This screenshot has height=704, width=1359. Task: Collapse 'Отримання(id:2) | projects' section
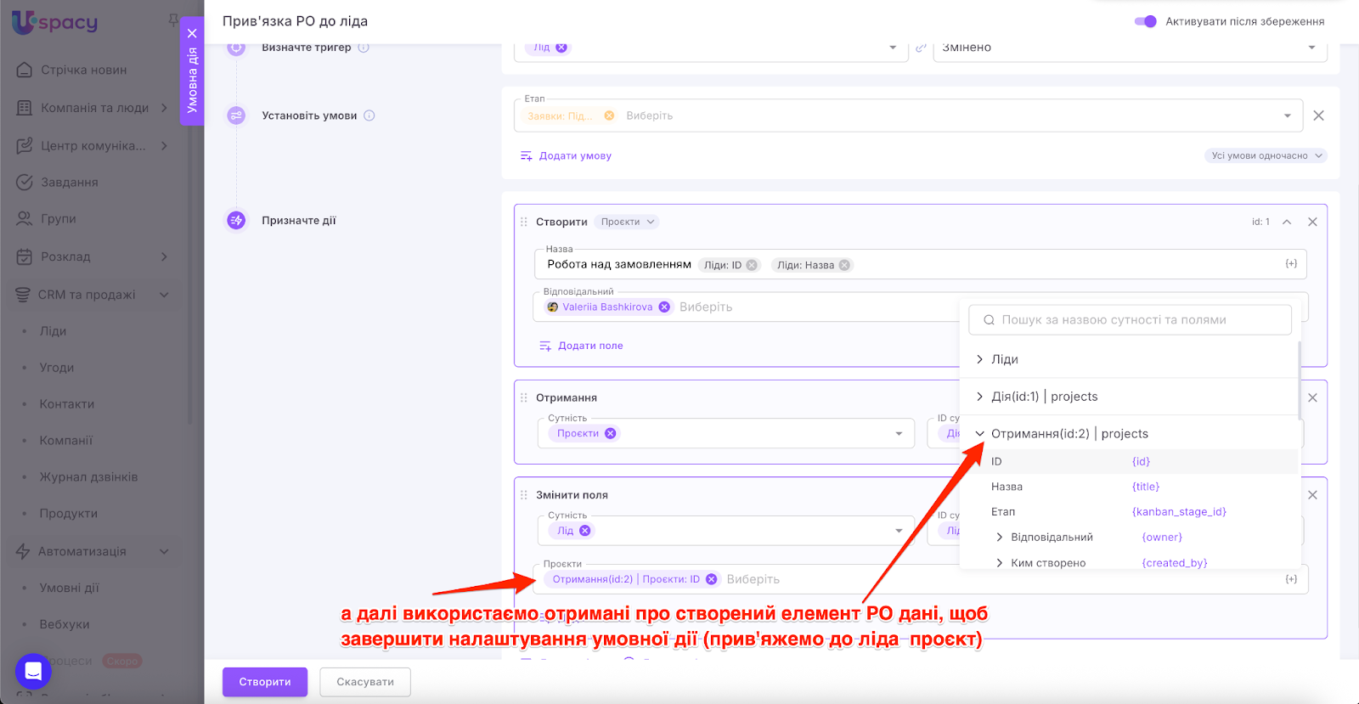point(979,434)
